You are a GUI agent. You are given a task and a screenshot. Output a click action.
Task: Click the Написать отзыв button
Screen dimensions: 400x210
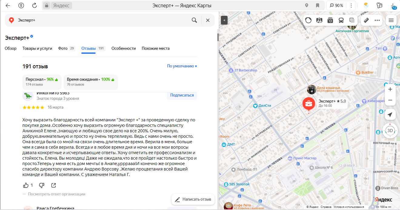tap(193, 199)
